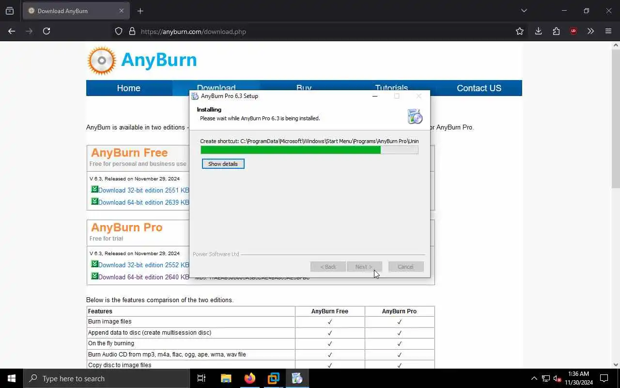Download AnyBurn Free 64-bit edition
This screenshot has height=388, width=620.
143,203
